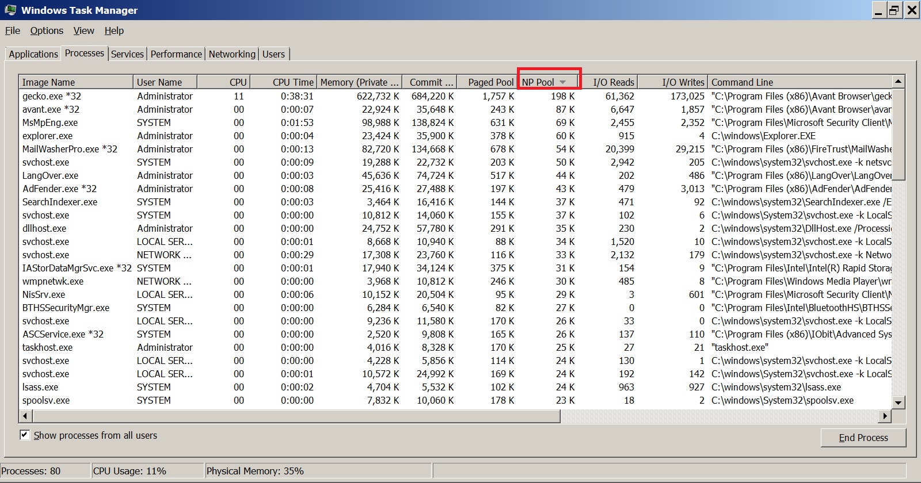Click the End Process button

click(x=863, y=438)
